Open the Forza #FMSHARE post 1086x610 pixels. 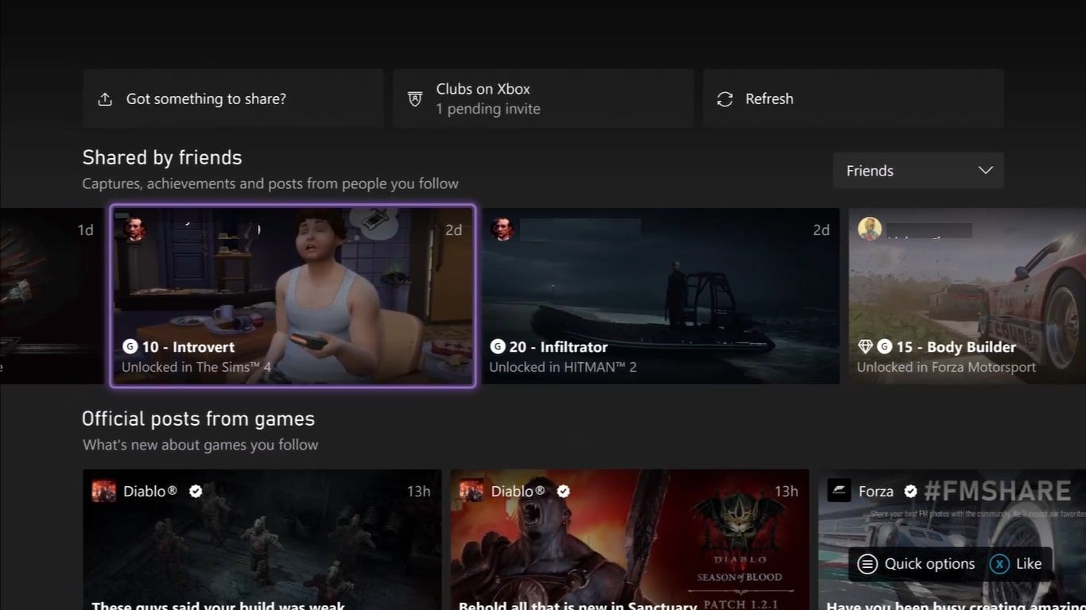click(x=952, y=540)
